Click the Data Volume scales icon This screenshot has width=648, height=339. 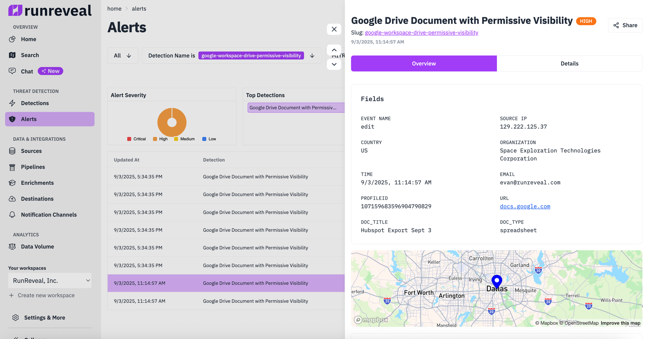click(12, 247)
